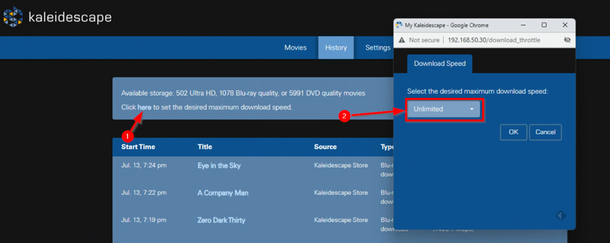610x243 pixels.
Task: Click the Kaleidescape logo icon
Action: click(x=13, y=17)
